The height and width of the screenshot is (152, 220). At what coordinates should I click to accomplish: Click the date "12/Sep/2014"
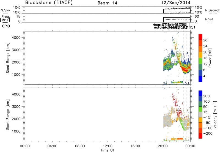pyautogui.click(x=176, y=3)
